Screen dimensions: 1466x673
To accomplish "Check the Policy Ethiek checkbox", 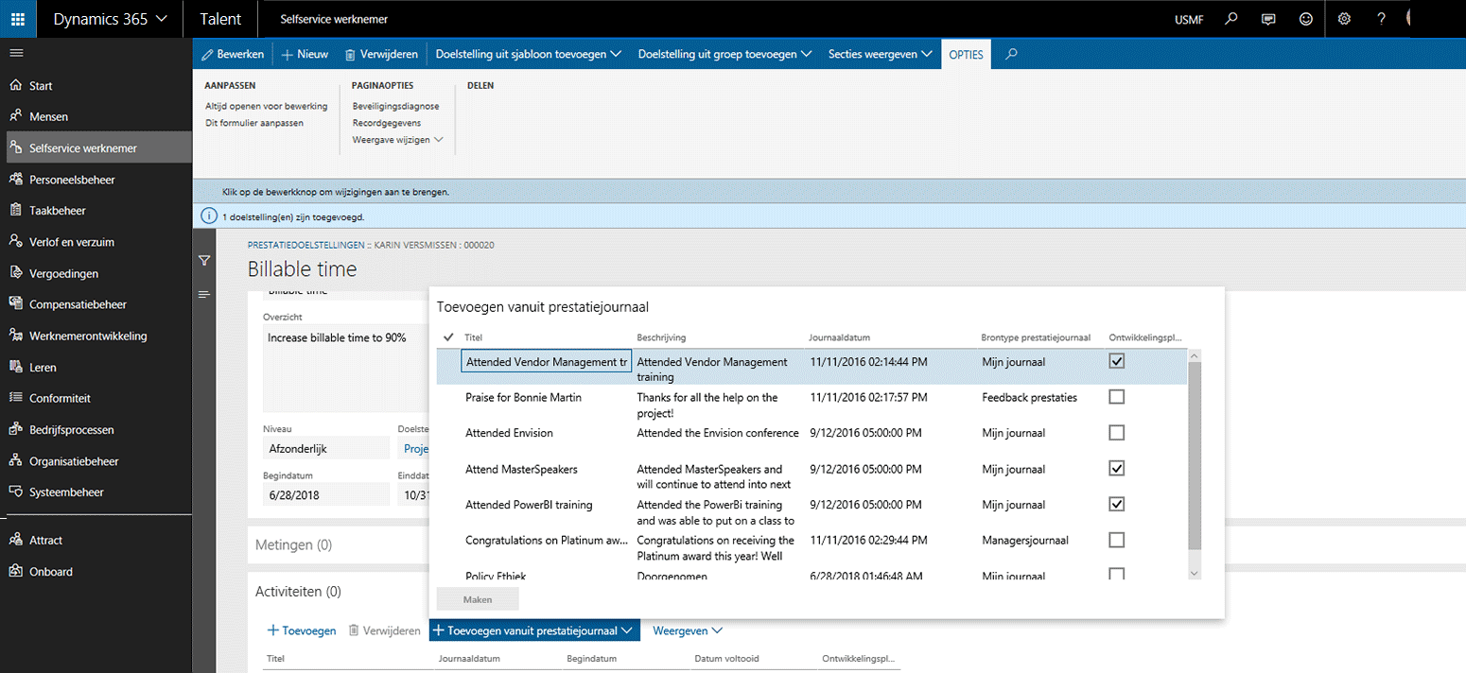I will (1117, 574).
